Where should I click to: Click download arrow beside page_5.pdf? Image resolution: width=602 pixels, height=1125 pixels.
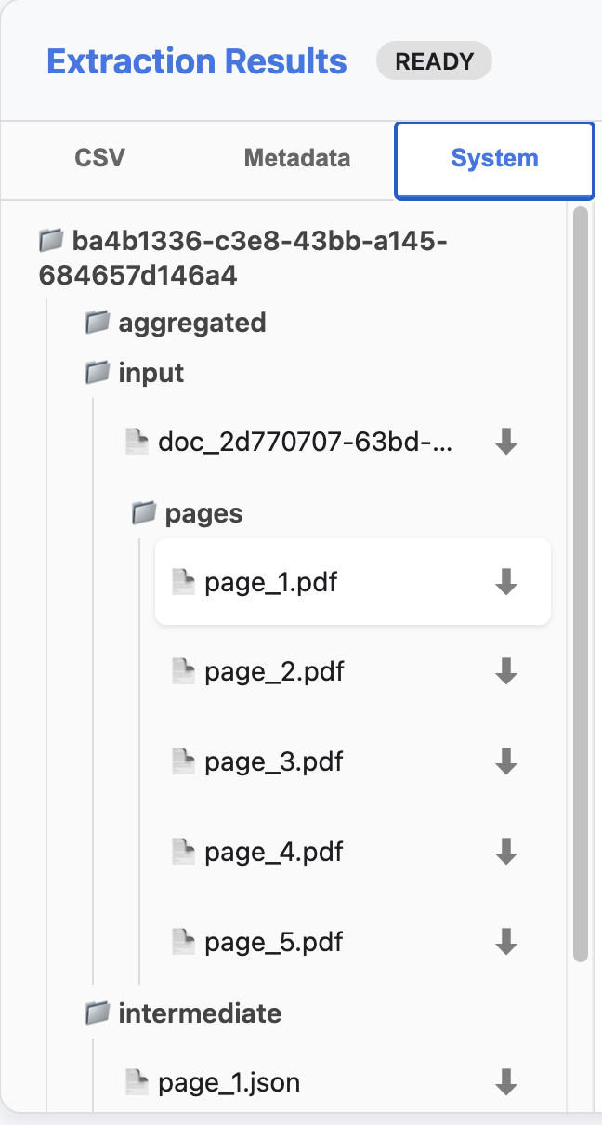[505, 941]
